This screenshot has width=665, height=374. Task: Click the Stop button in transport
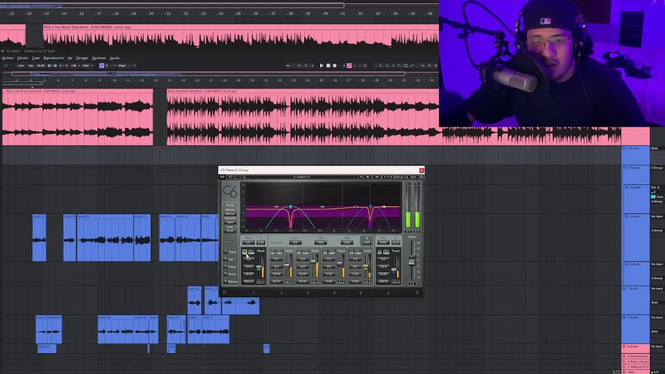pos(328,65)
